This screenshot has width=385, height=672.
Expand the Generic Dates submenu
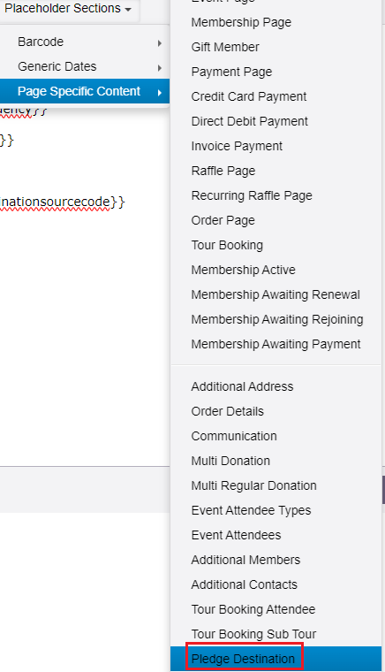[x=85, y=67]
